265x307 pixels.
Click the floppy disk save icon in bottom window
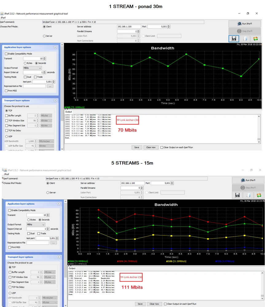pos(237,195)
